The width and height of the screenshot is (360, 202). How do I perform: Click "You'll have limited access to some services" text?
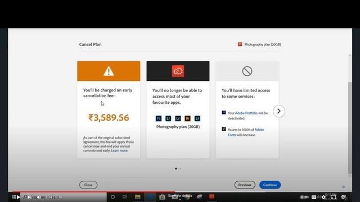pos(246,94)
